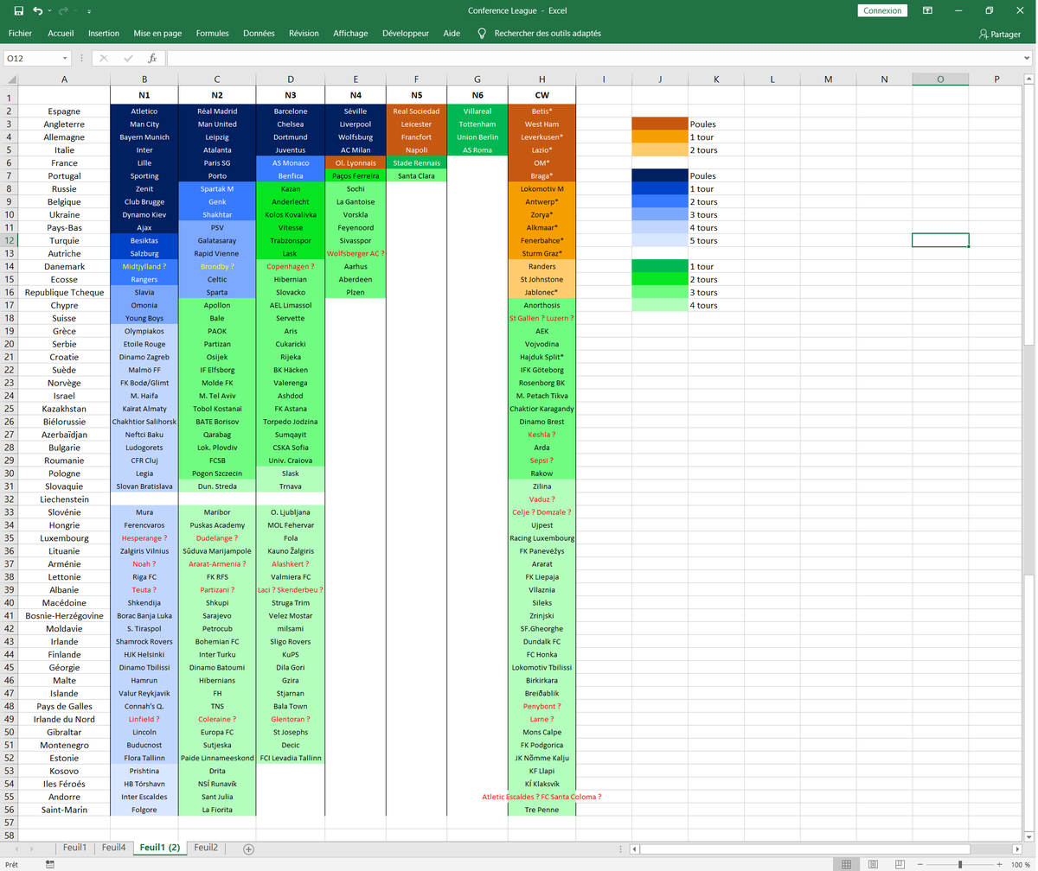This screenshot has width=1038, height=871.
Task: Share the workbook via Partager
Action: tap(1000, 34)
